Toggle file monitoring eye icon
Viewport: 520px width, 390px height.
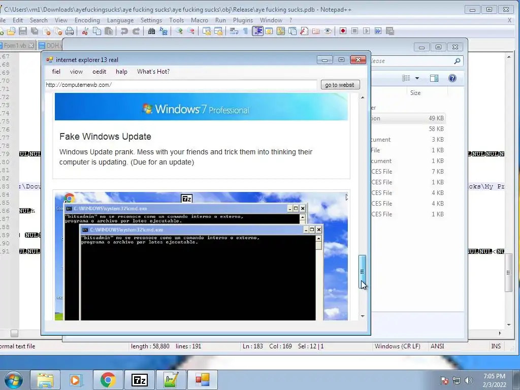coord(328,31)
